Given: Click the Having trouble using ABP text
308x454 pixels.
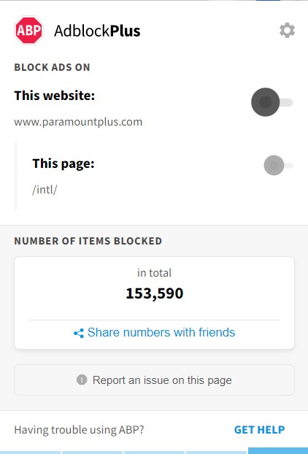Looking at the screenshot, I should tap(79, 430).
